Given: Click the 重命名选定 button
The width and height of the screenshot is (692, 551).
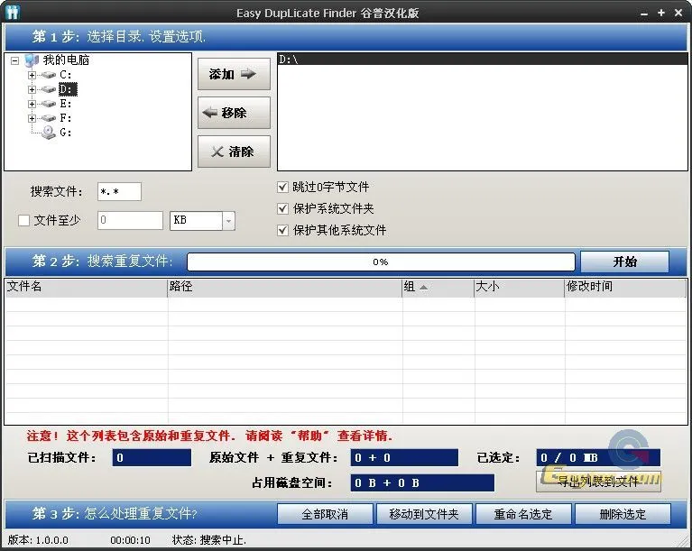Looking at the screenshot, I should tap(523, 514).
